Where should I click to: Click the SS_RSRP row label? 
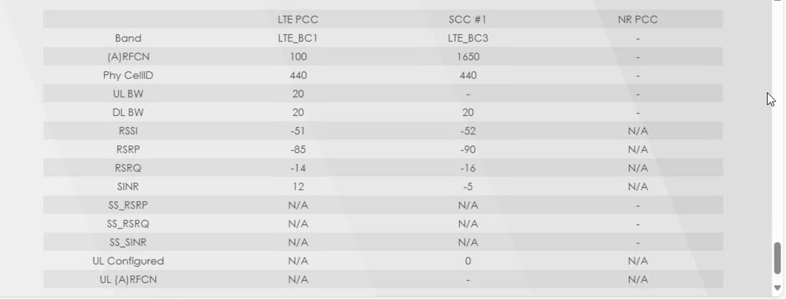coord(128,205)
